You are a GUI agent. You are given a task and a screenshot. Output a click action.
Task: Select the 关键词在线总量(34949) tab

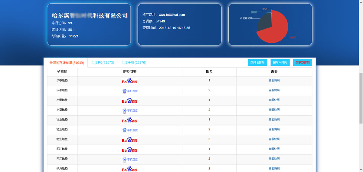point(67,63)
